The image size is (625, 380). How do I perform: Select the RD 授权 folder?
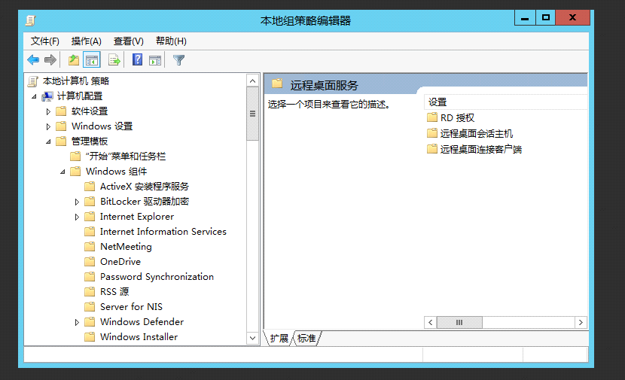pyautogui.click(x=457, y=118)
